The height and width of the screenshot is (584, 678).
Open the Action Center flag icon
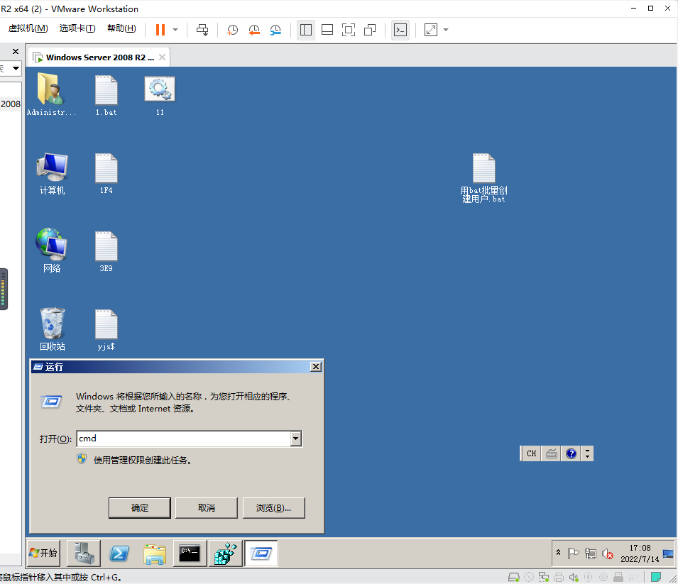[x=574, y=553]
